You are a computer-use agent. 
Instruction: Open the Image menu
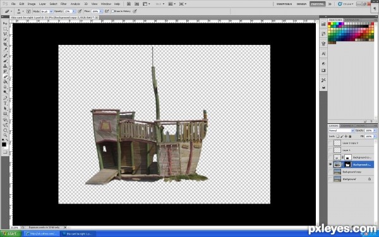(x=32, y=4)
